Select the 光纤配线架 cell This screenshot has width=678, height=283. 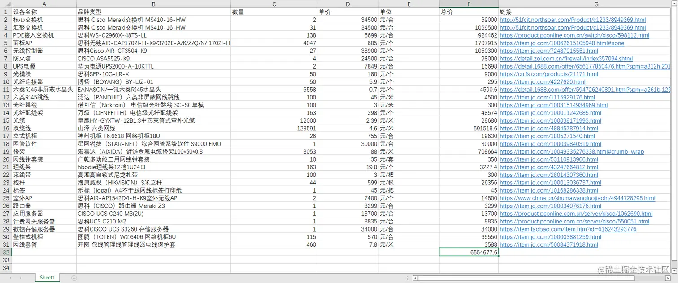pos(44,113)
